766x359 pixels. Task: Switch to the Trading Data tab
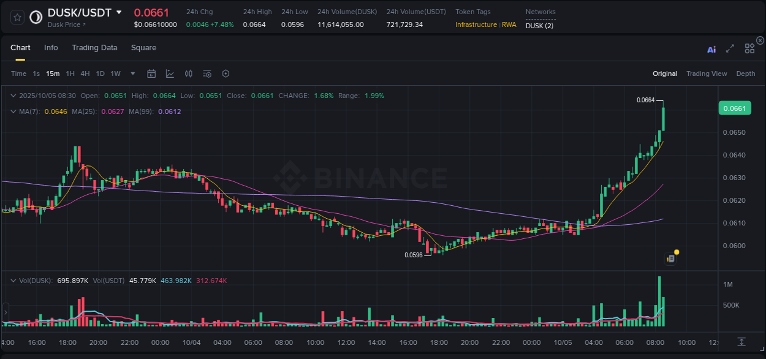pyautogui.click(x=94, y=48)
